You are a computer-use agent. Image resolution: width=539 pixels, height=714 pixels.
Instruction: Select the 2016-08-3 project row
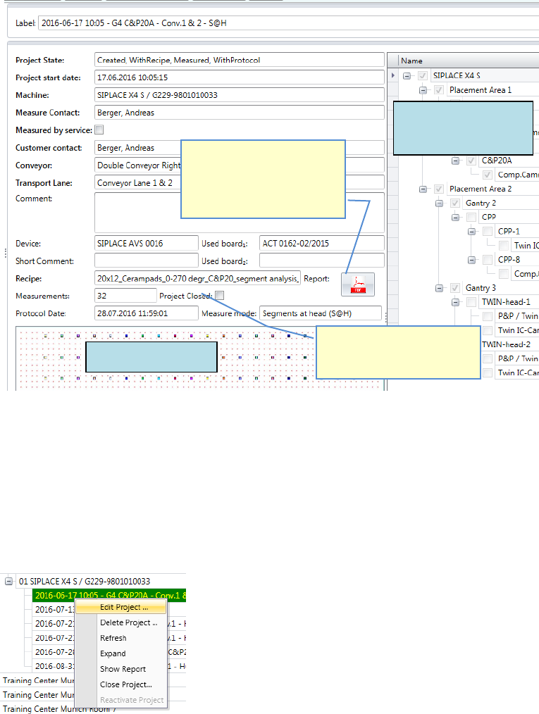[x=55, y=666]
